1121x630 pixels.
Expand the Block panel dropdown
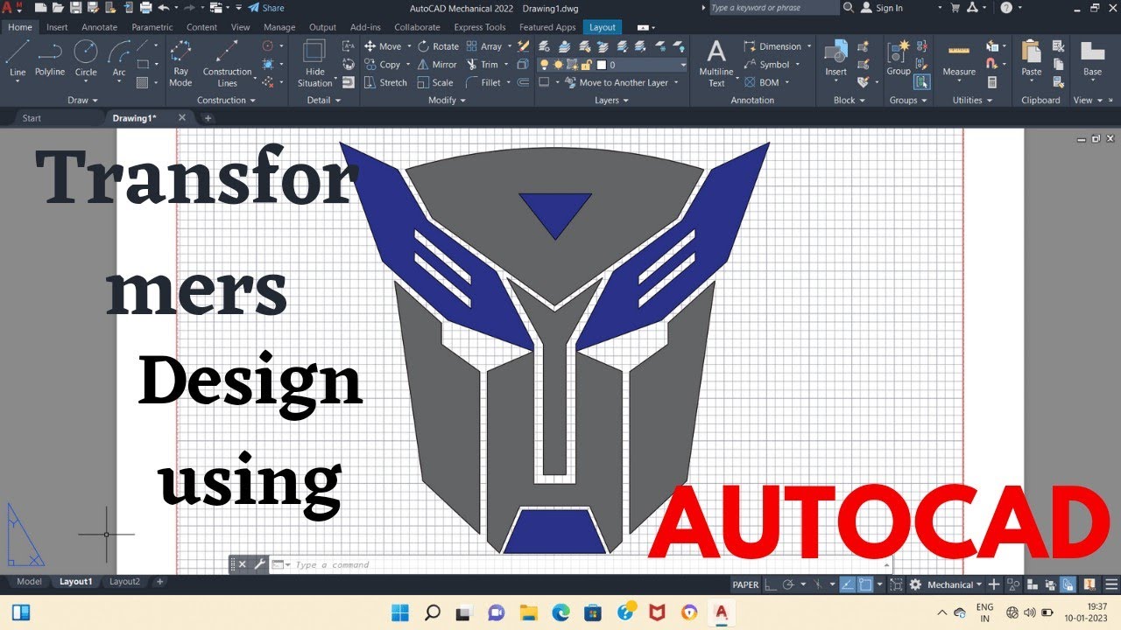click(850, 100)
